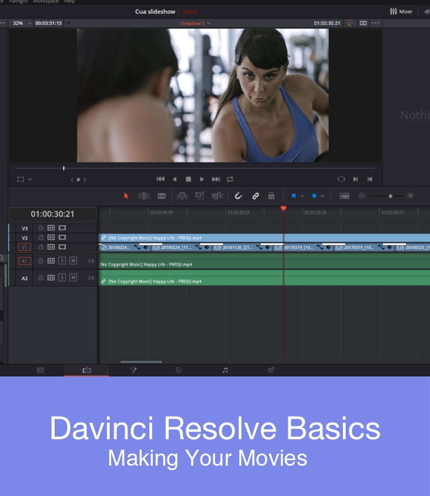Go to first frame button
The width and height of the screenshot is (430, 496).
160,179
